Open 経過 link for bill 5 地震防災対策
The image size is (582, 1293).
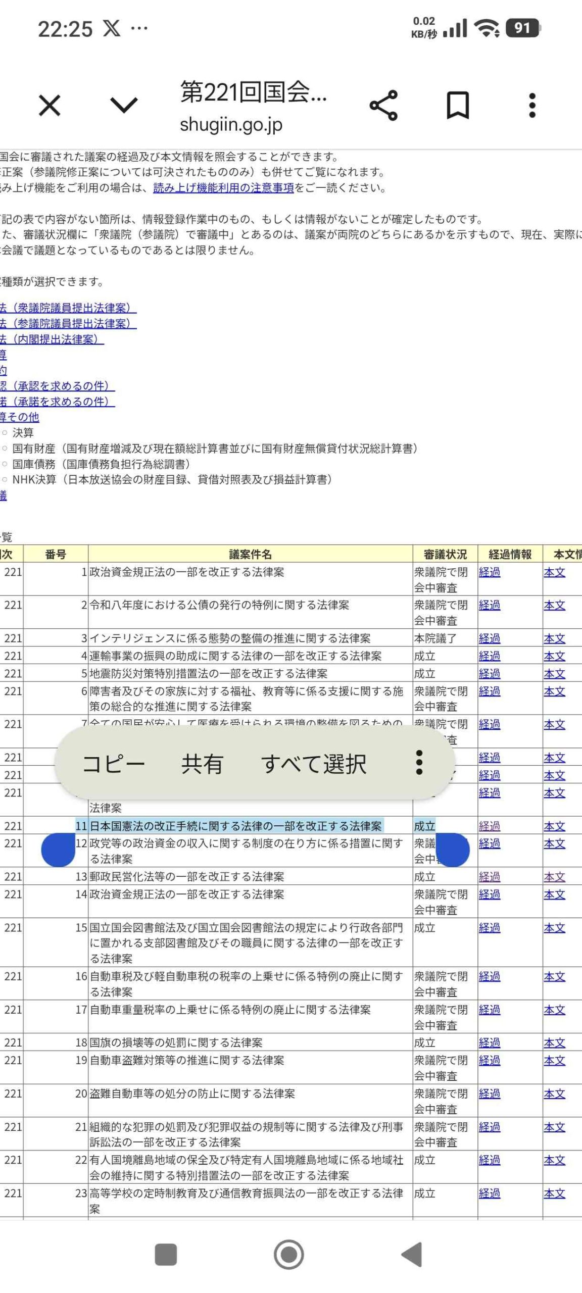click(x=490, y=674)
